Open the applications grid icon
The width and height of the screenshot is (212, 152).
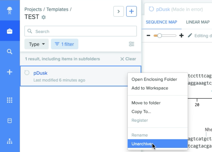[x=10, y=100]
